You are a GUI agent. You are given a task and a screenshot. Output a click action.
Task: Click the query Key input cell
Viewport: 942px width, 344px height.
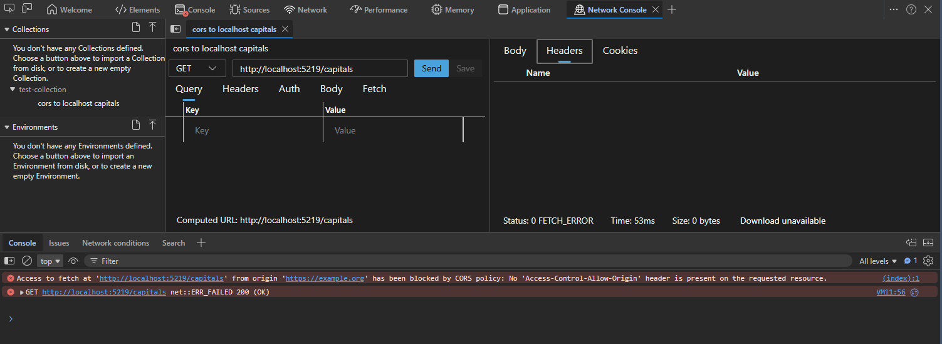(x=253, y=130)
